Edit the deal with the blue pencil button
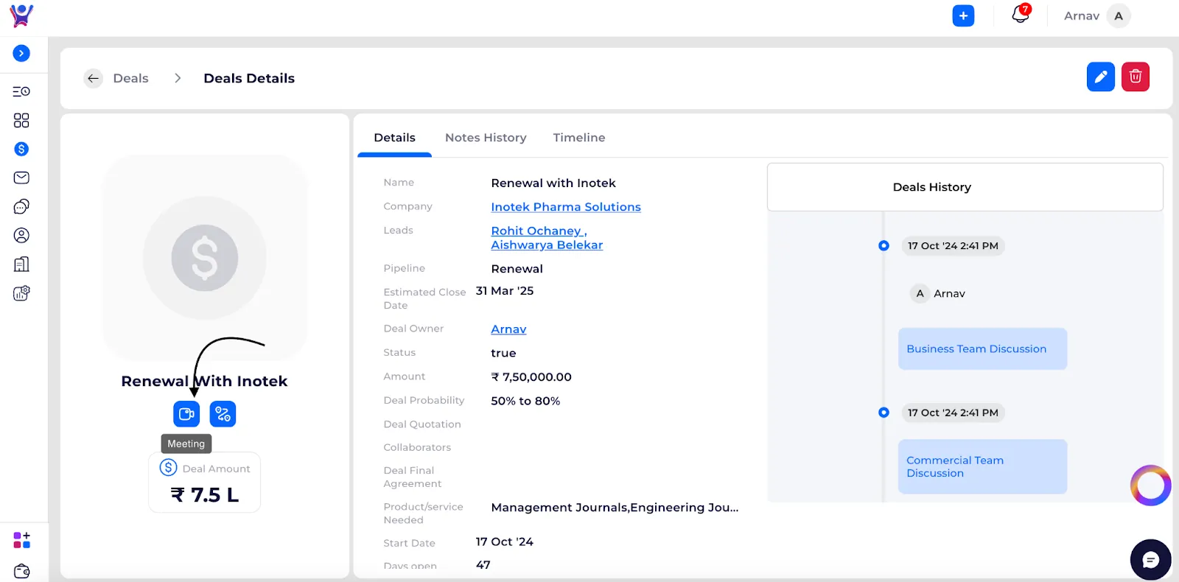This screenshot has width=1179, height=582. [1100, 77]
